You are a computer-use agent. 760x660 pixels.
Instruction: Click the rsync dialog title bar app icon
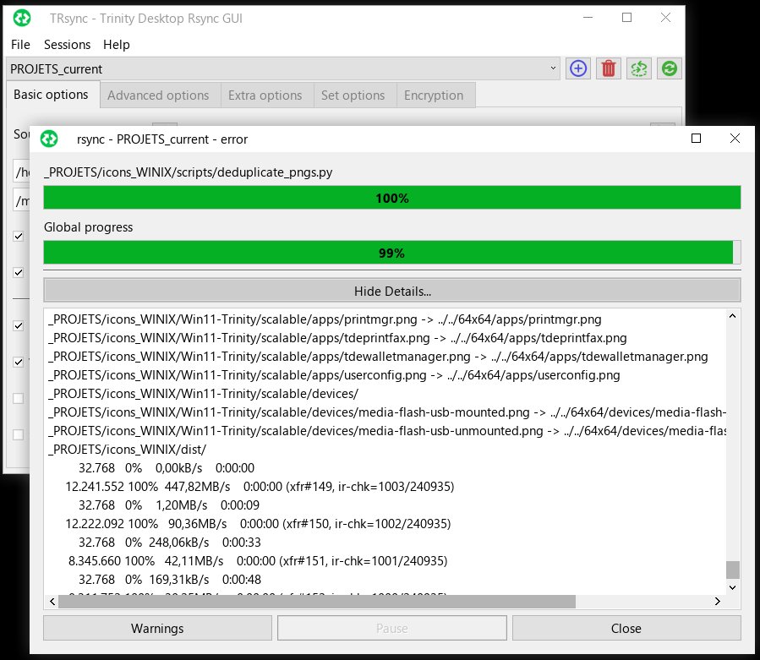click(x=49, y=139)
